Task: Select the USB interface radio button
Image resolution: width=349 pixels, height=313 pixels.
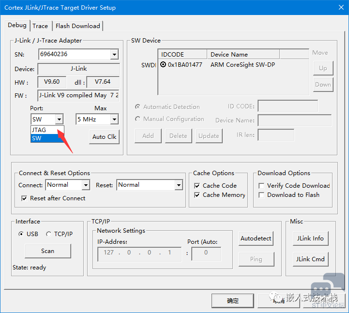Action: click(21, 234)
